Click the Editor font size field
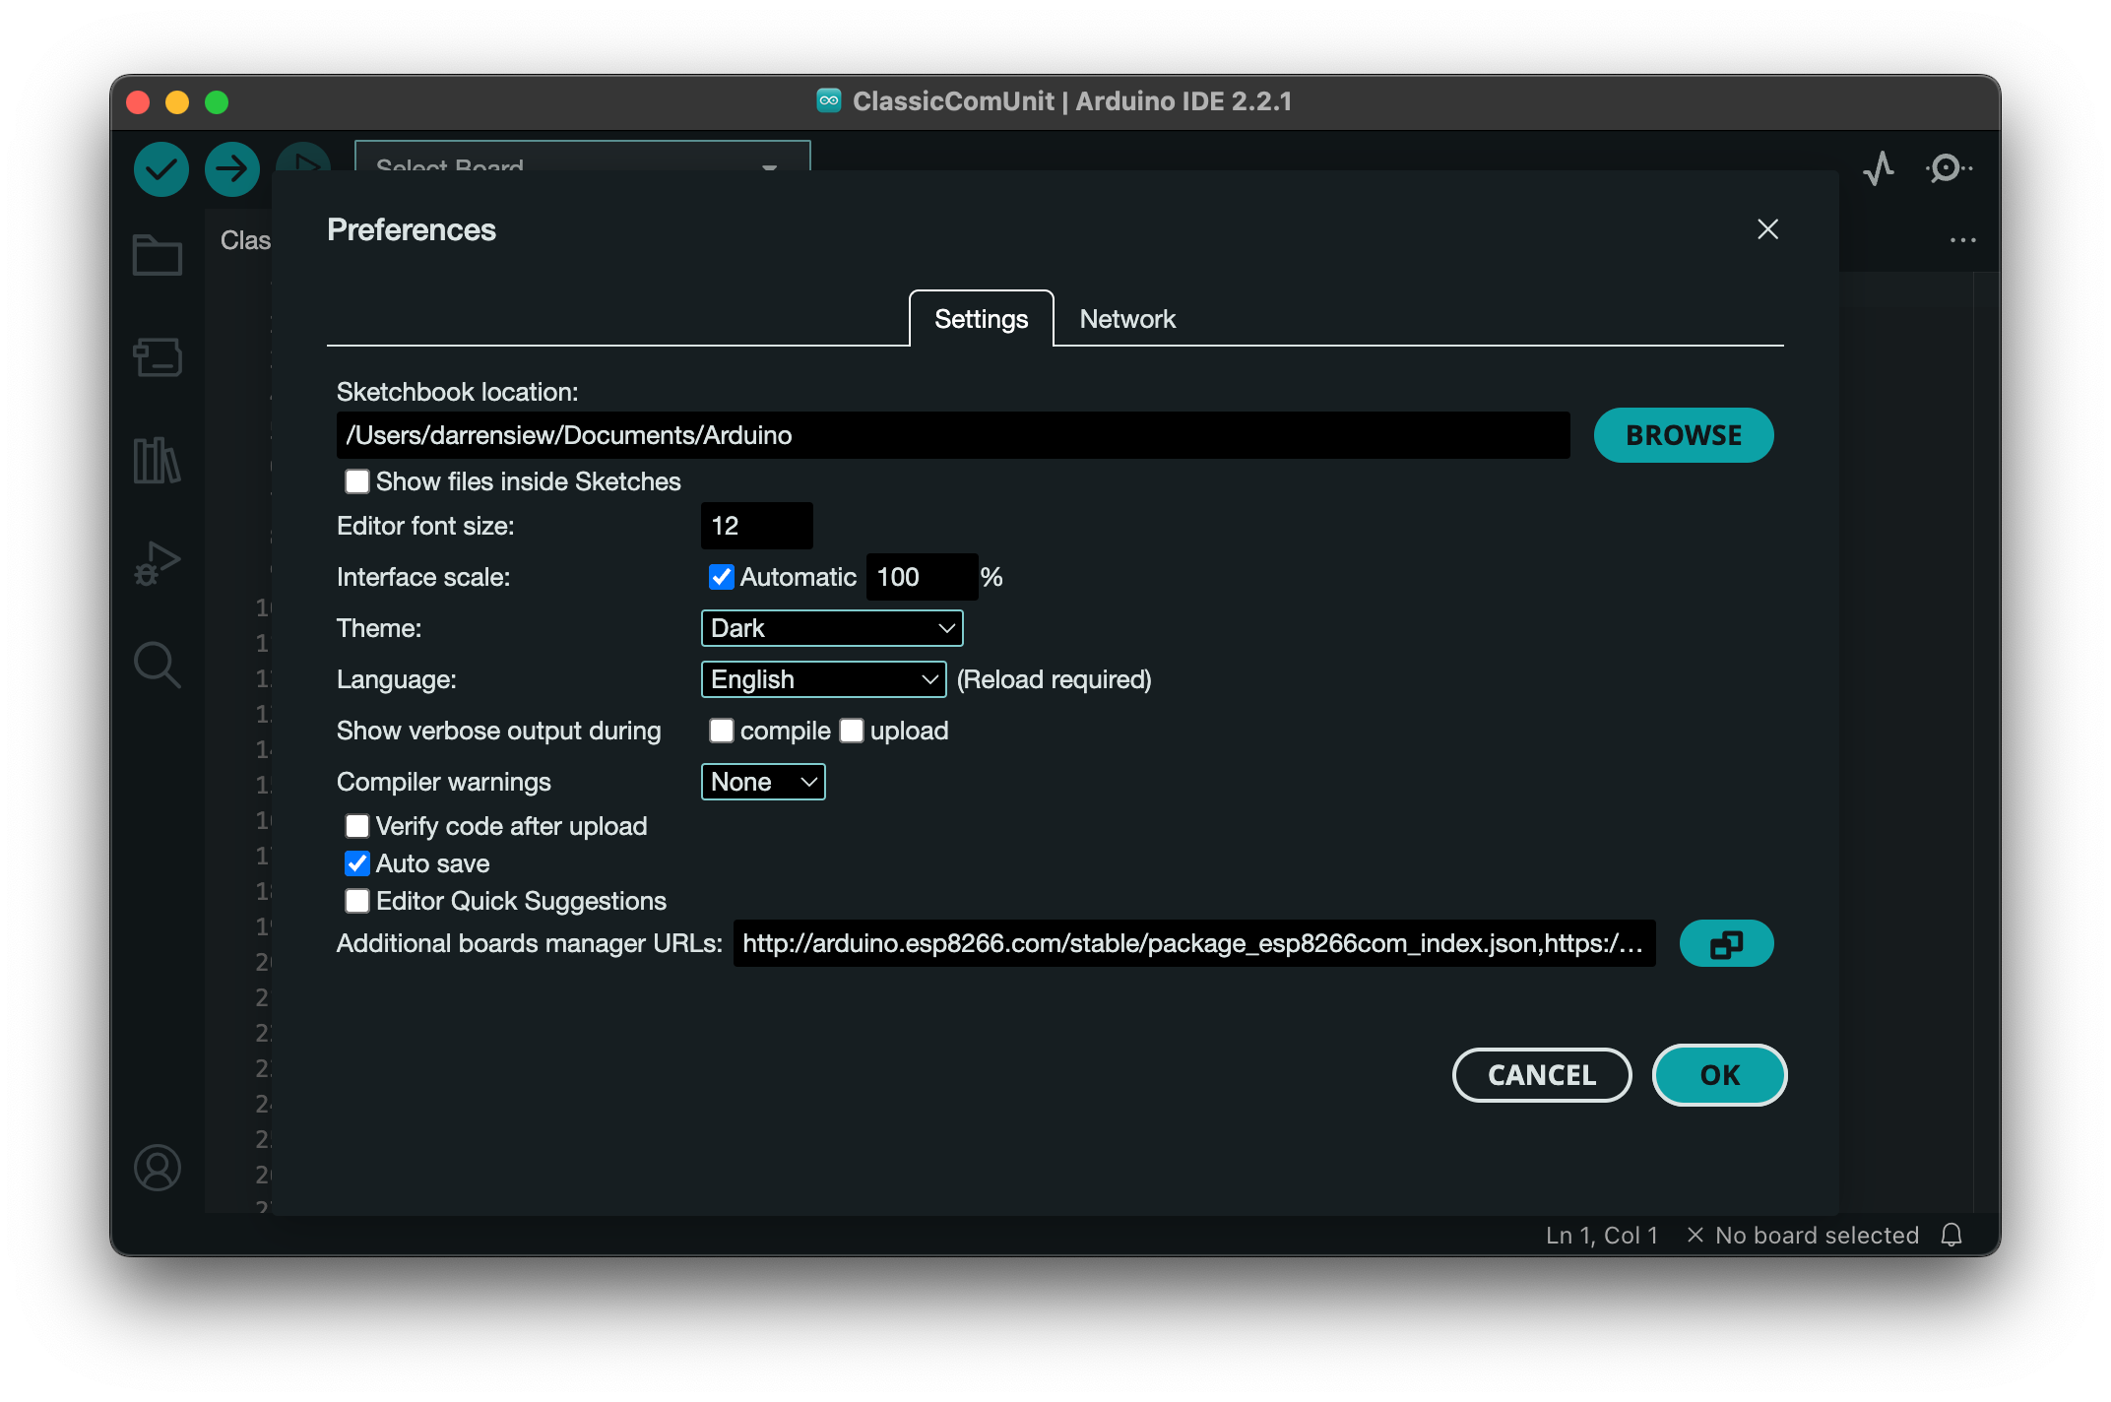The image size is (2111, 1402). pos(756,526)
